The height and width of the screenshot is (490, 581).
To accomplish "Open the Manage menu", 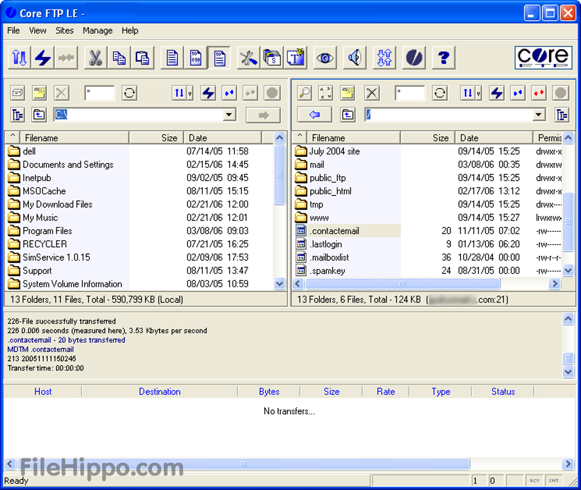I will coord(97,31).
